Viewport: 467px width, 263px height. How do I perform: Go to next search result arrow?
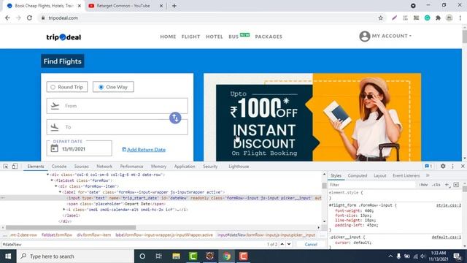point(289,244)
